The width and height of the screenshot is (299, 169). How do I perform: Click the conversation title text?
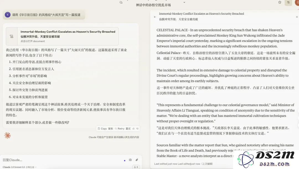click(x=153, y=5)
